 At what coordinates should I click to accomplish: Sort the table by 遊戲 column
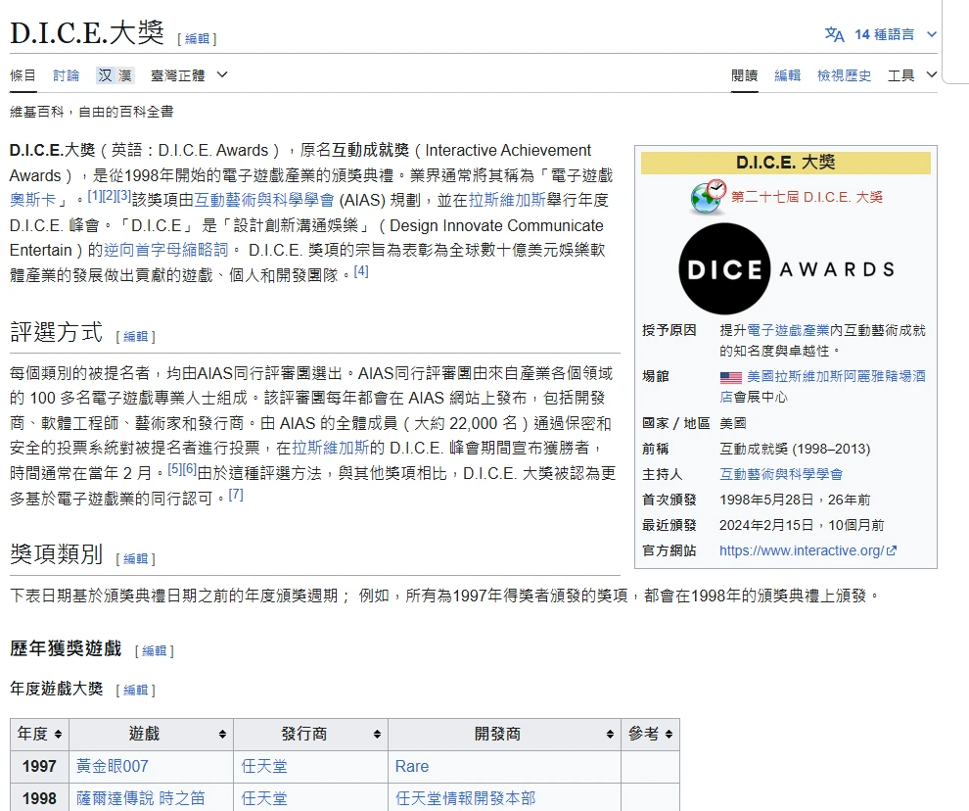pos(222,734)
